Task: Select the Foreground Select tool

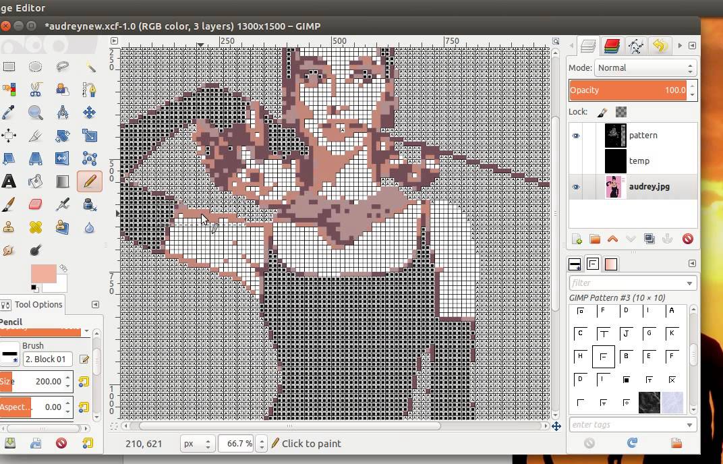Action: (x=63, y=90)
